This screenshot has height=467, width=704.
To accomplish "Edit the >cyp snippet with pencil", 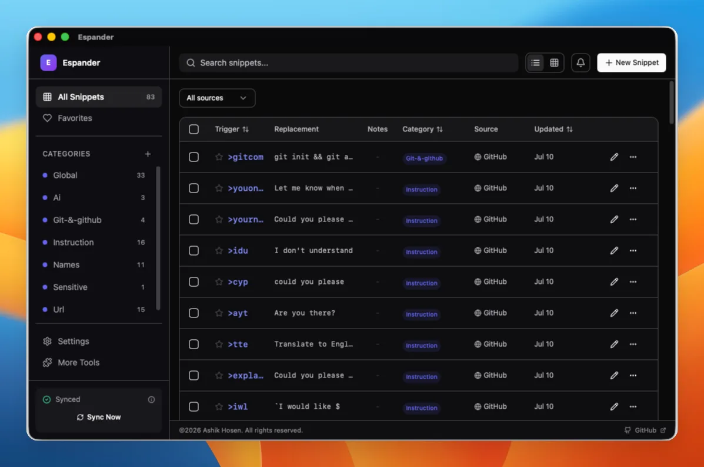I will 614,282.
